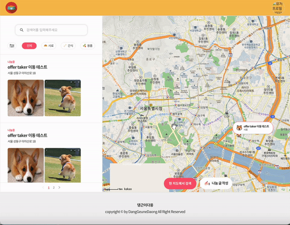Viewport: 290px width, 225px height.
Task: Open first card's running corgi thumbnail
Action: click(x=63, y=98)
